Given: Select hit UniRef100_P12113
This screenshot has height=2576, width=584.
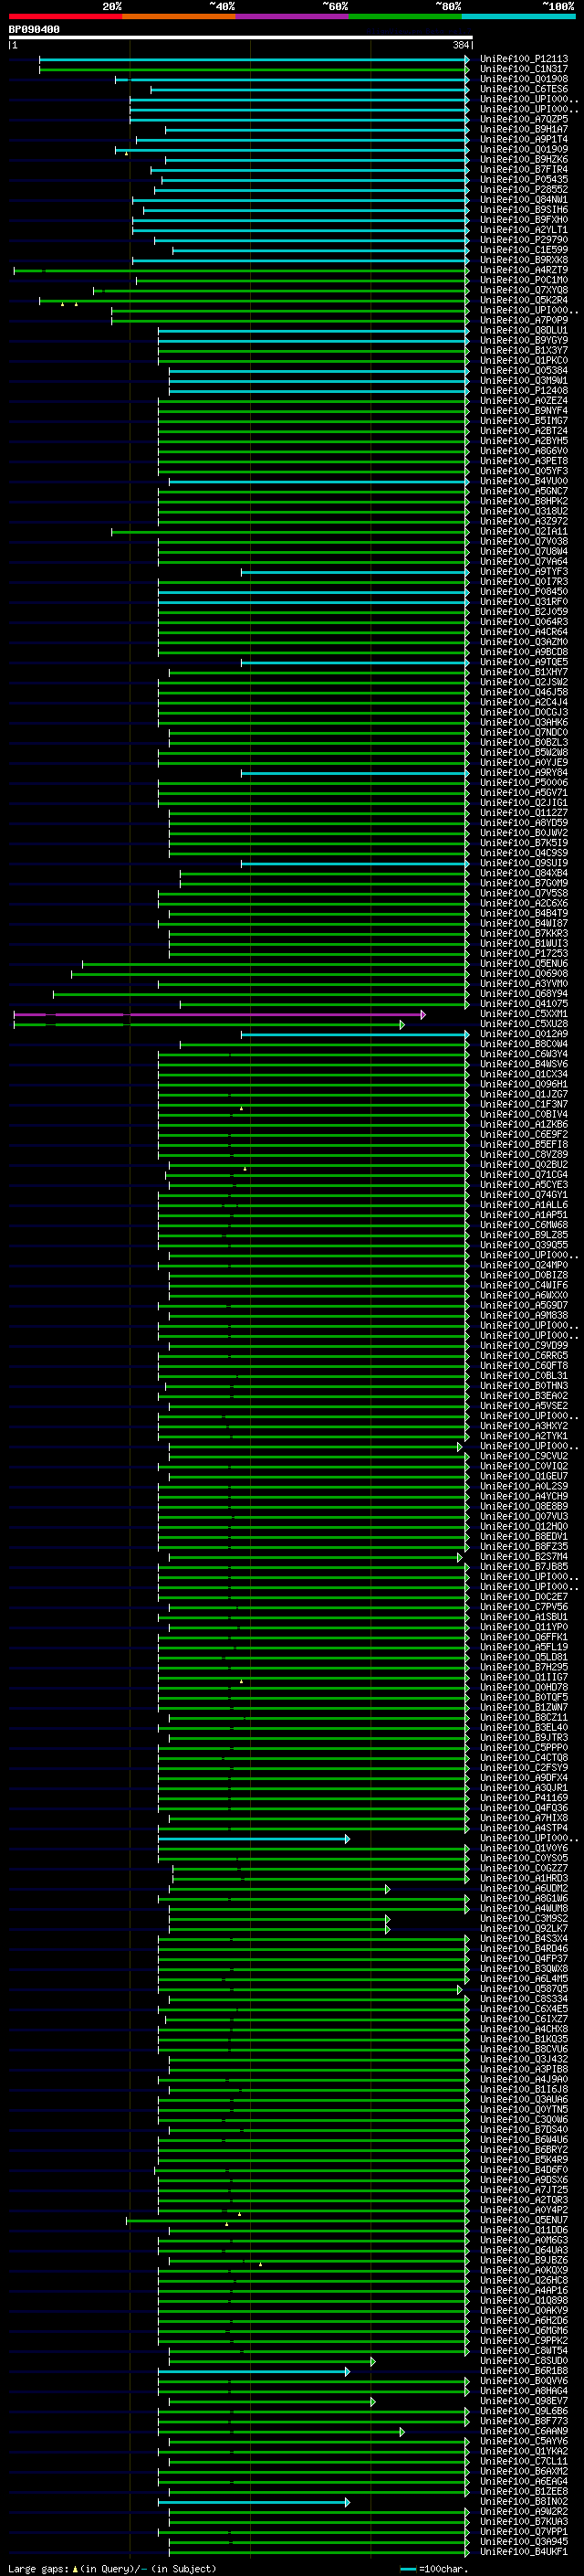Looking at the screenshot, I should [x=524, y=59].
